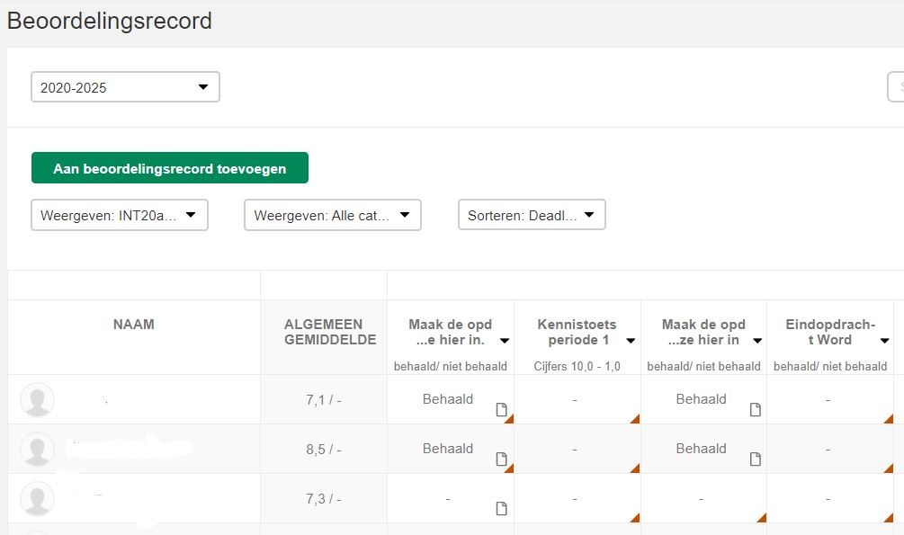Screen dimensions: 904x535
Task: Click the 'Kennistoets periode 1' column title
Action: click(577, 332)
